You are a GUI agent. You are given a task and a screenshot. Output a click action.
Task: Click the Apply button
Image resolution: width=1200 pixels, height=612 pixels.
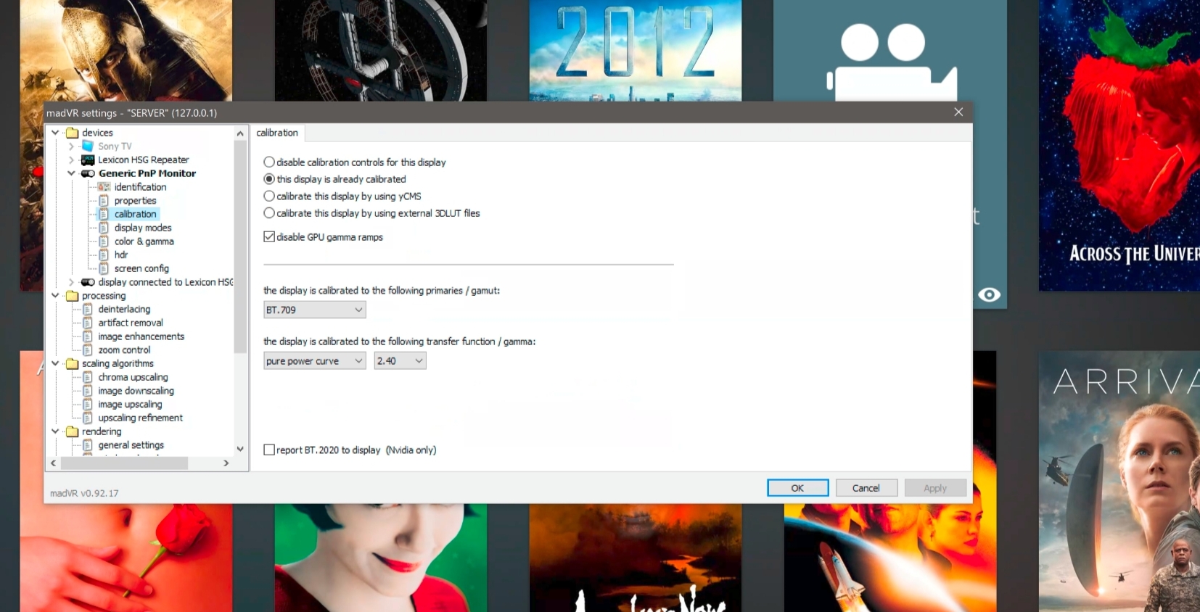tap(935, 488)
